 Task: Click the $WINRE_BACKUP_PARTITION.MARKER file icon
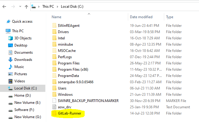point(54,101)
